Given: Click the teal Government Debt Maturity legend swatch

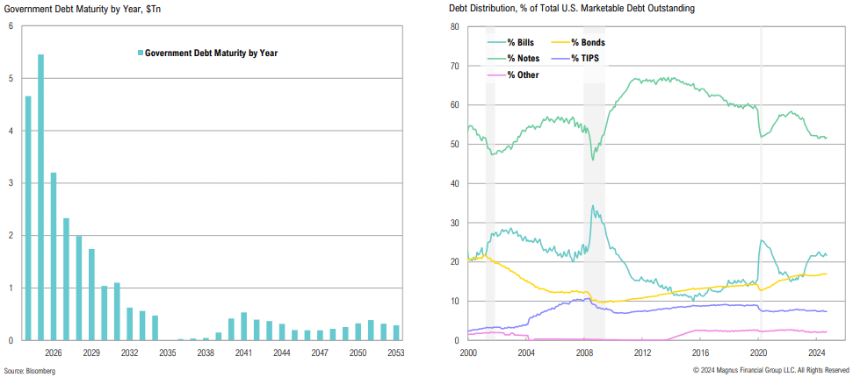Looking at the screenshot, I should [141, 53].
